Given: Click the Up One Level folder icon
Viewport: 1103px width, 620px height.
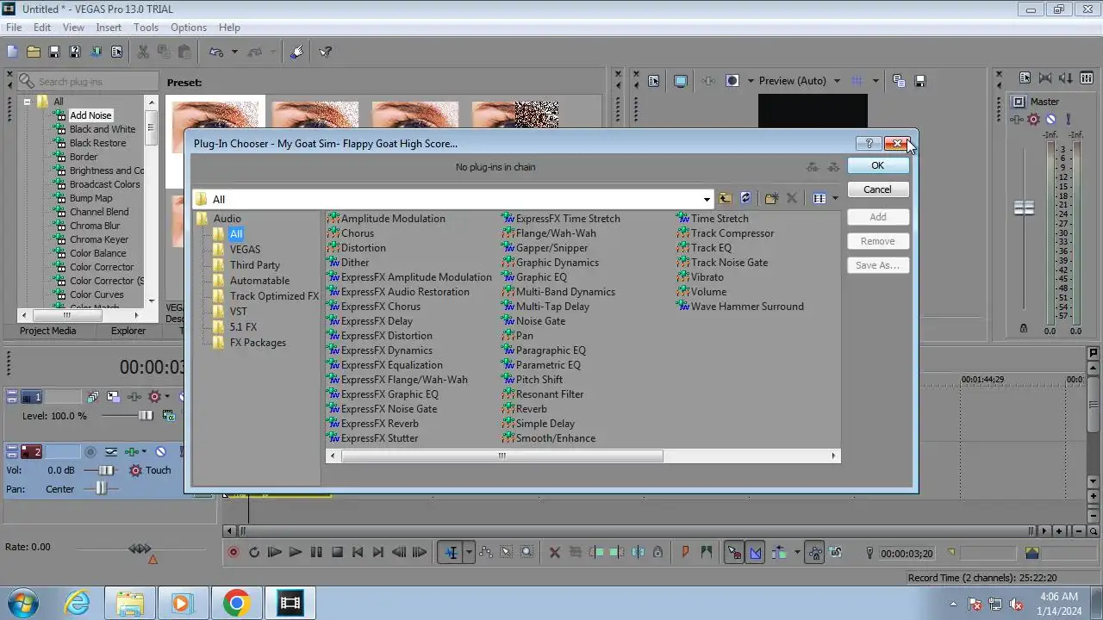Looking at the screenshot, I should pyautogui.click(x=725, y=199).
